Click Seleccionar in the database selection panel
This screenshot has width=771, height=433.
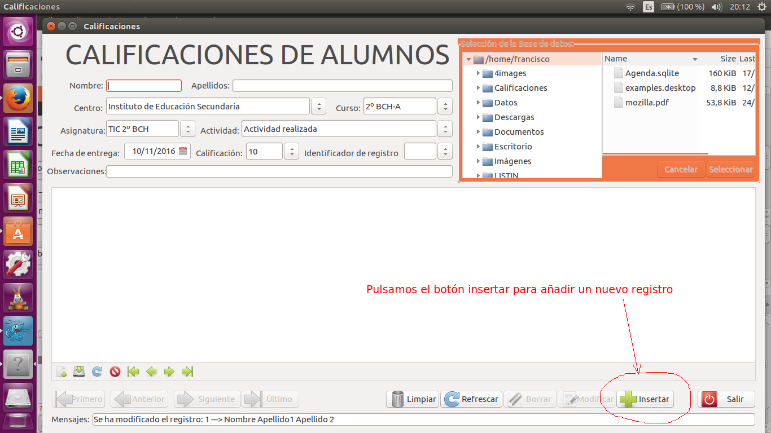click(x=730, y=169)
